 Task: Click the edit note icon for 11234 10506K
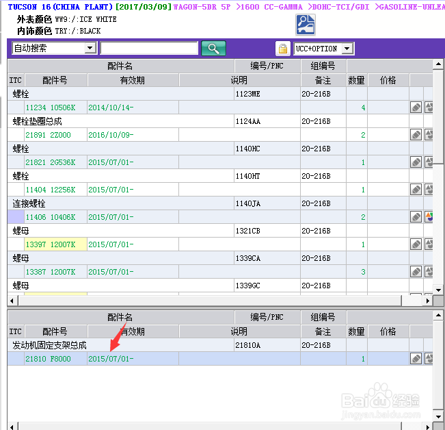pyautogui.click(x=416, y=107)
